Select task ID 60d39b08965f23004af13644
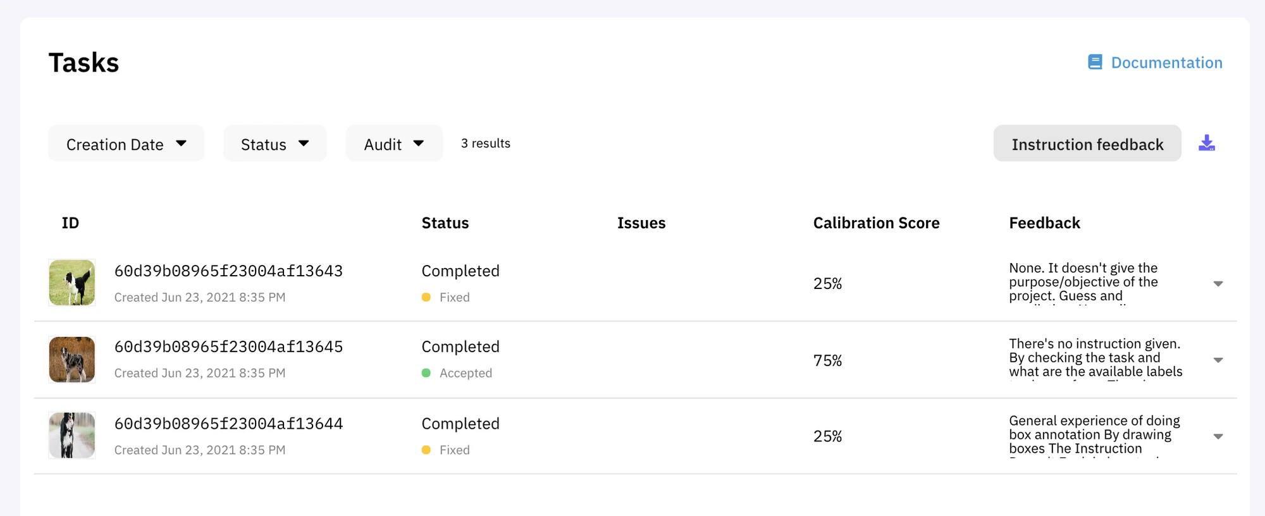1265x516 pixels. 228,423
